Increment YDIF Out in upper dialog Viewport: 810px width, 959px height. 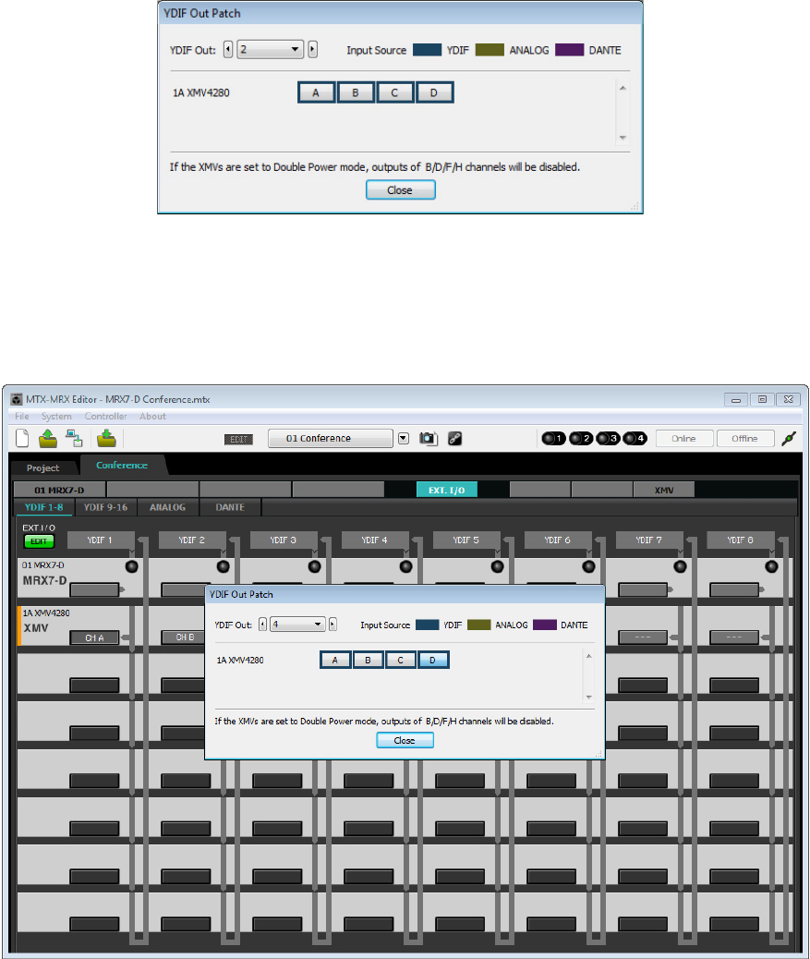coord(312,50)
